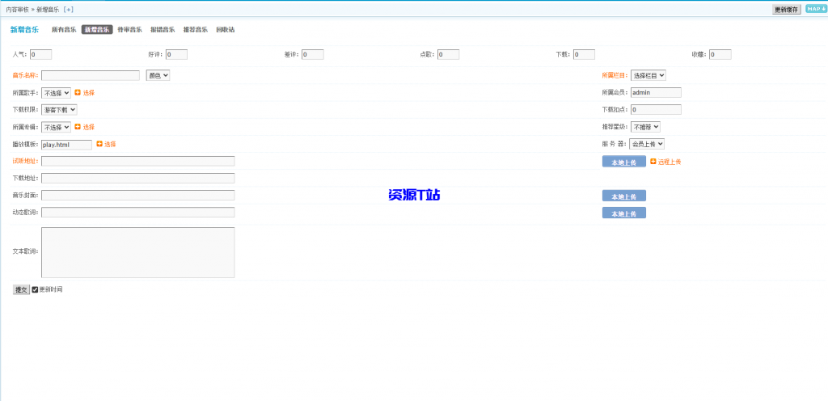Click the 更新缓存 button
This screenshot has height=401, width=828.
click(786, 9)
